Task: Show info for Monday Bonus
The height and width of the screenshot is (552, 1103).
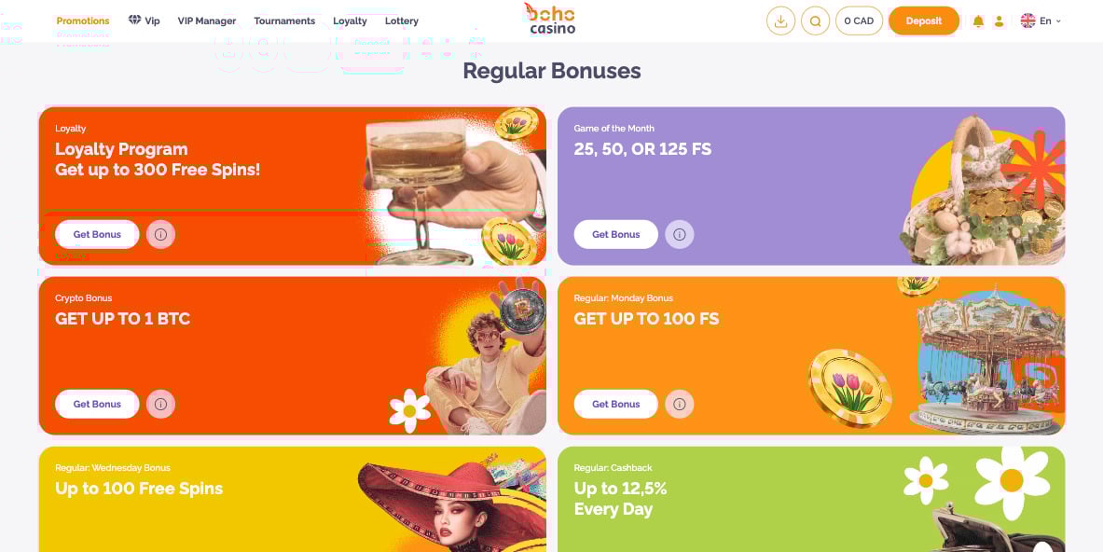Action: pos(680,405)
